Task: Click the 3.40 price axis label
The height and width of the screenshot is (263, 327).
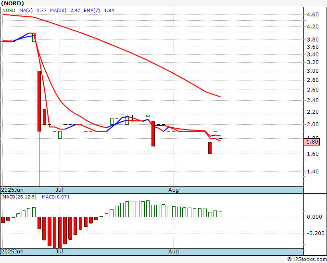Action: pyautogui.click(x=313, y=54)
